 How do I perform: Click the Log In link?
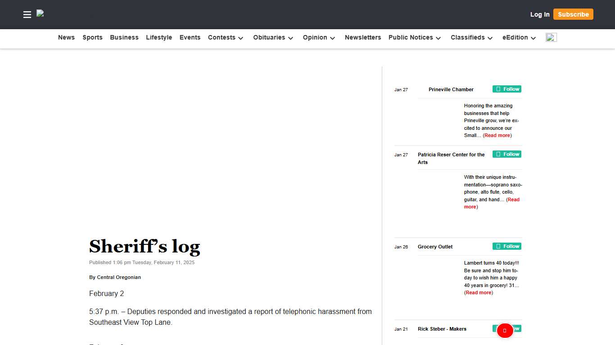click(x=540, y=14)
